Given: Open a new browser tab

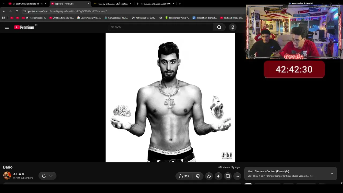Looking at the screenshot, I should click(x=180, y=4).
